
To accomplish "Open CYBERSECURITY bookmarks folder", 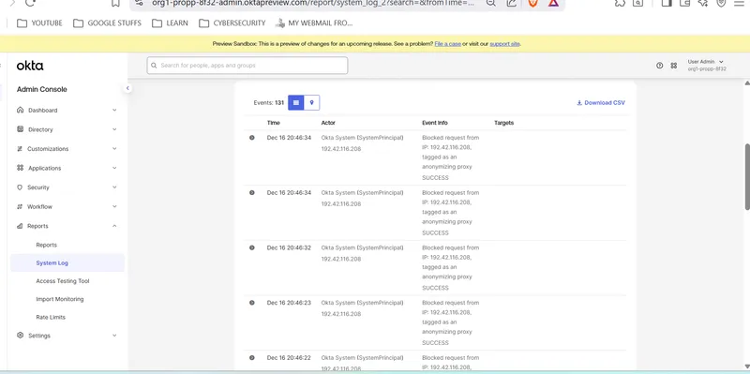I will coord(232,22).
